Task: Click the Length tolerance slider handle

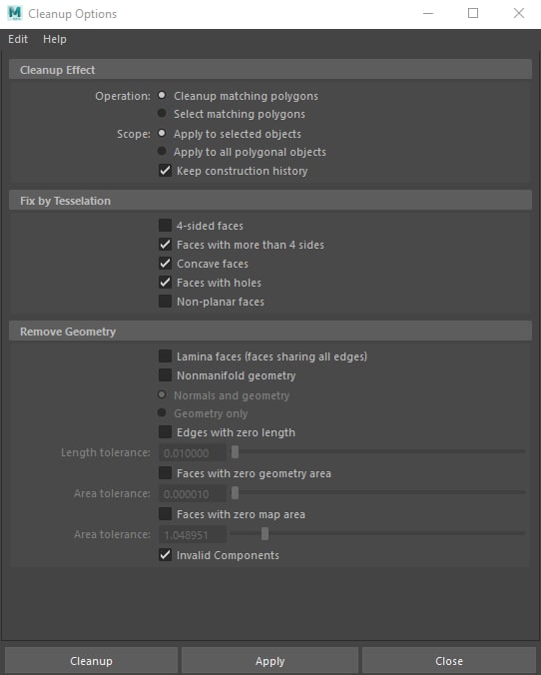Action: click(235, 452)
